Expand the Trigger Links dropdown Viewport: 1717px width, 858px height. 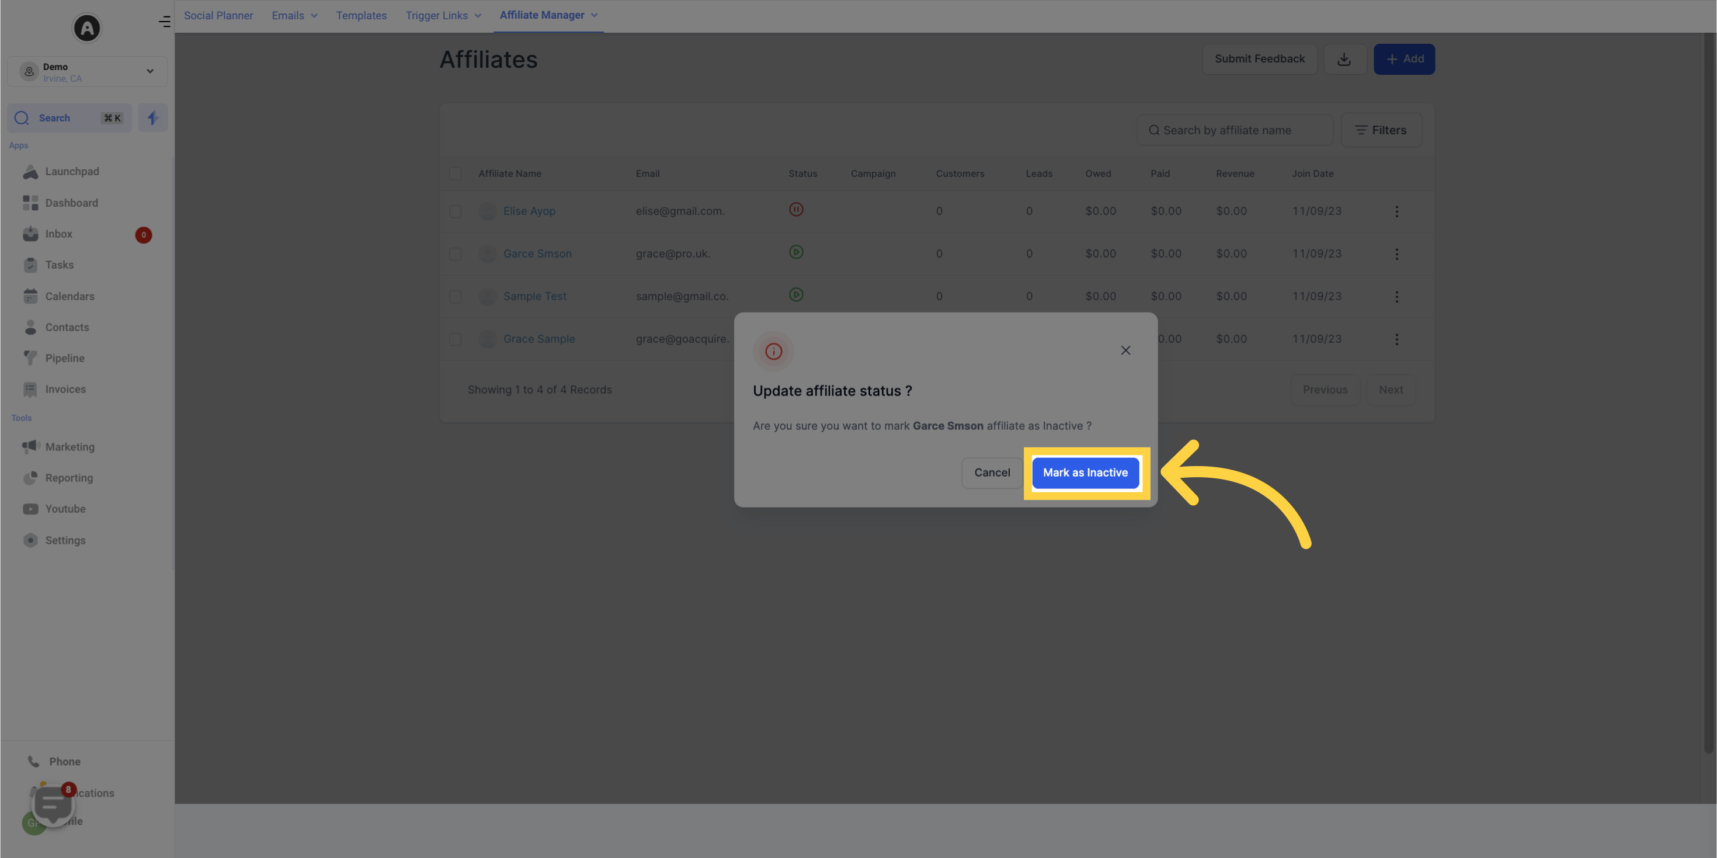click(x=443, y=15)
